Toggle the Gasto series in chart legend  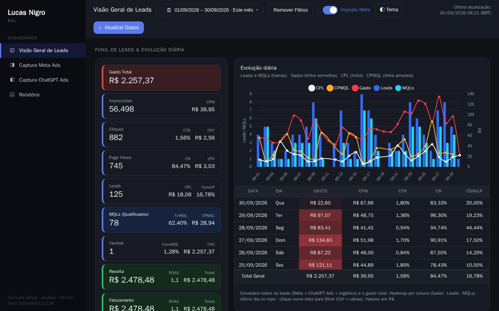tap(361, 88)
